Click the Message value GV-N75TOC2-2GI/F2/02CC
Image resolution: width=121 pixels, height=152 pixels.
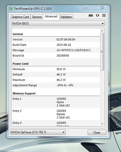(x=74, y=50)
